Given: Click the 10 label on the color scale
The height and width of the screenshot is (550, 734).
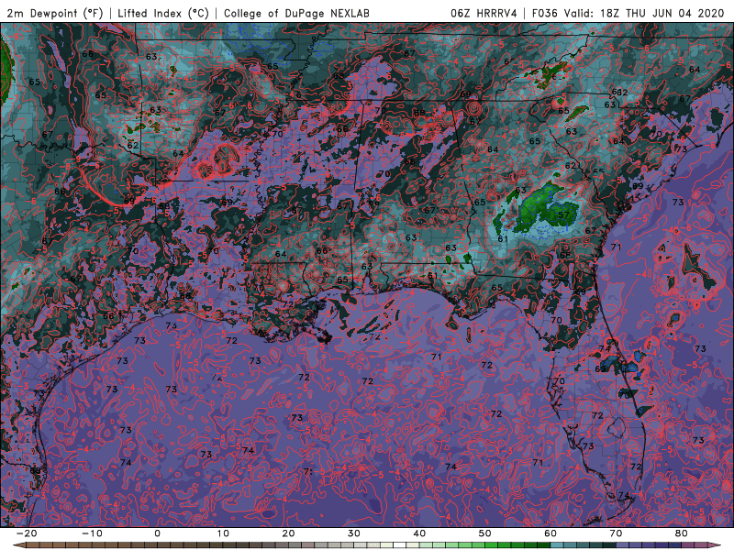Looking at the screenshot, I should 223,533.
